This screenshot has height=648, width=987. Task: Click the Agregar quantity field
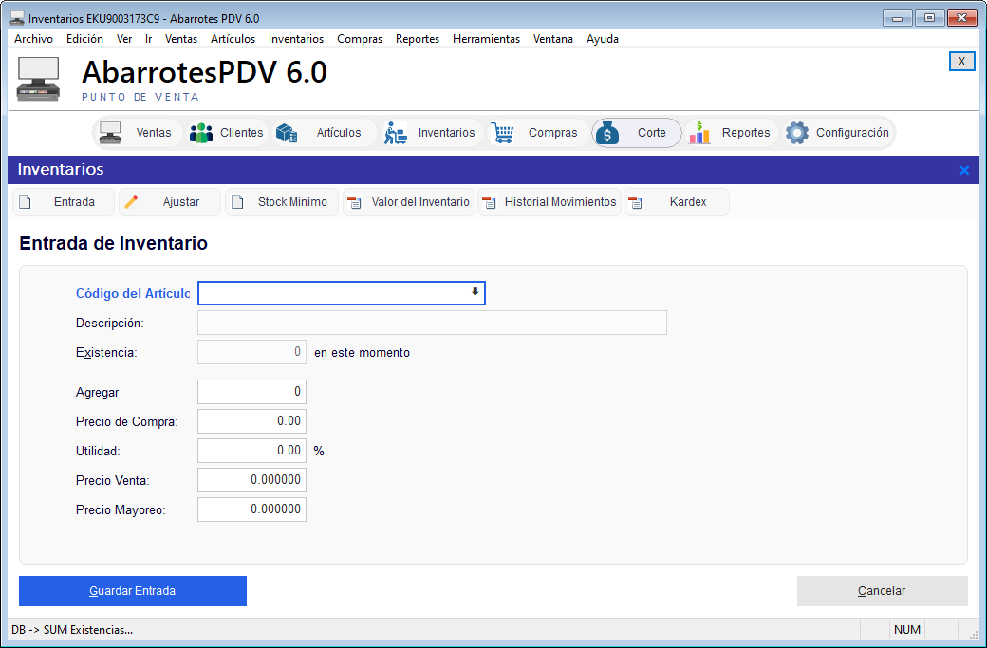click(x=251, y=392)
